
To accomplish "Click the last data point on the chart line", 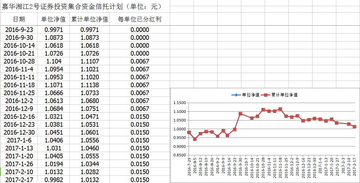I will 354,127.
